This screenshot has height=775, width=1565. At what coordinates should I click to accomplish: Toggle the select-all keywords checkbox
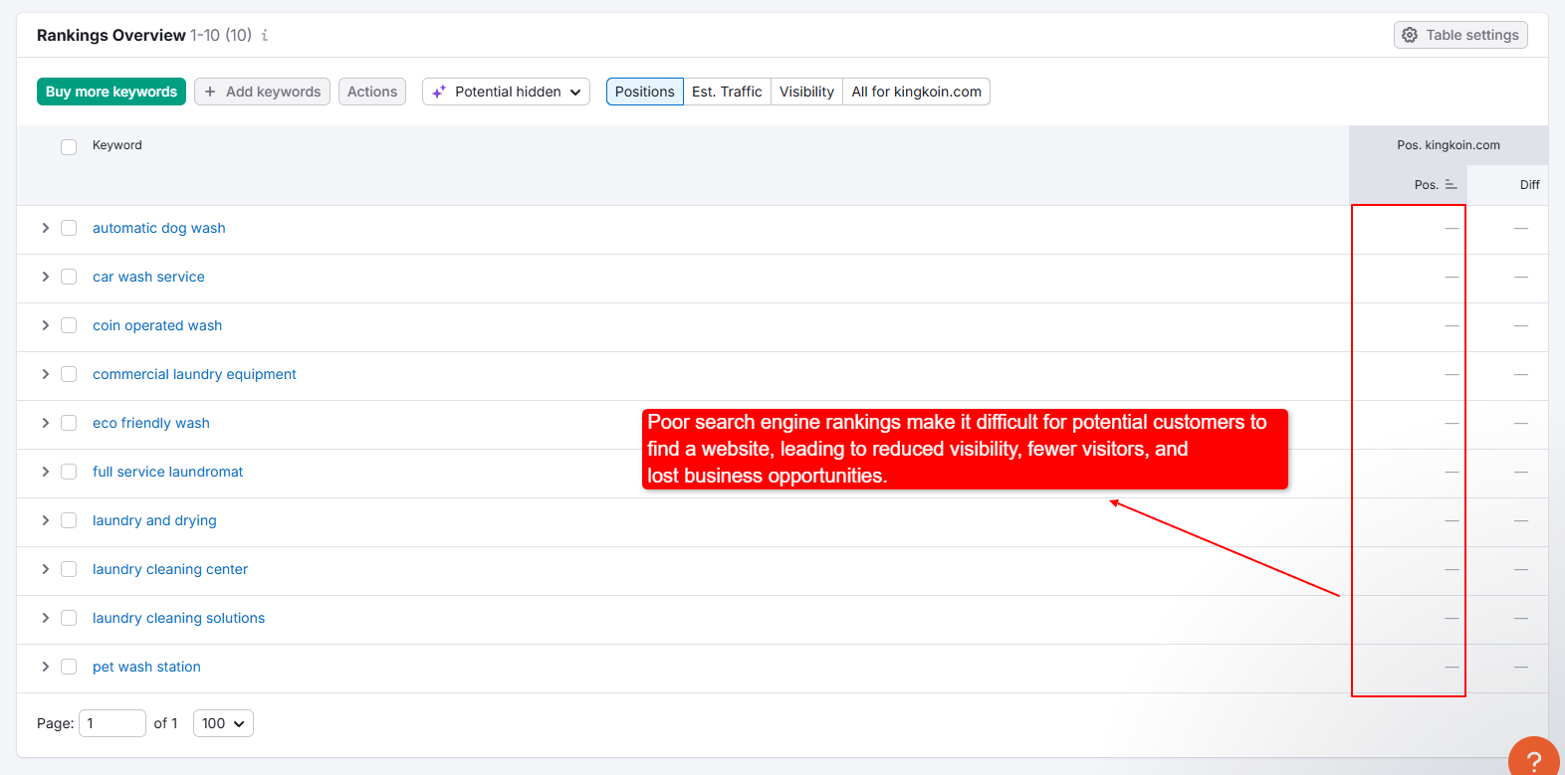click(x=69, y=147)
